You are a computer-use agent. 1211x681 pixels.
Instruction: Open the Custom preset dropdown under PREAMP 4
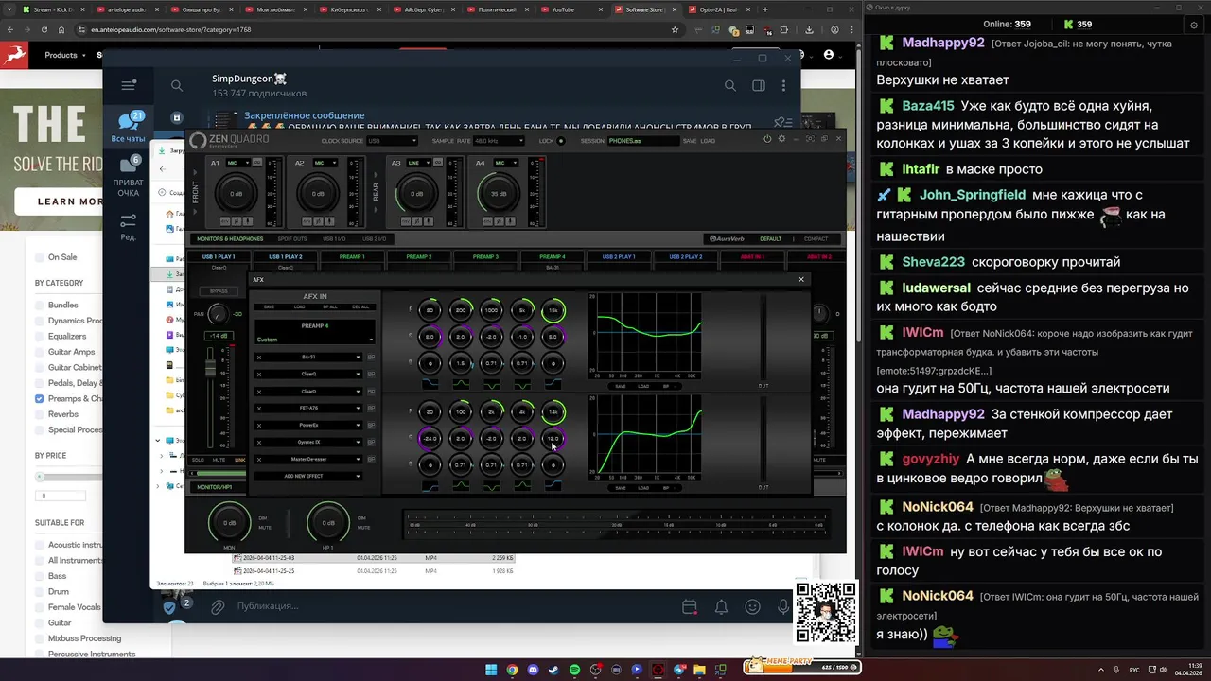[x=315, y=340]
